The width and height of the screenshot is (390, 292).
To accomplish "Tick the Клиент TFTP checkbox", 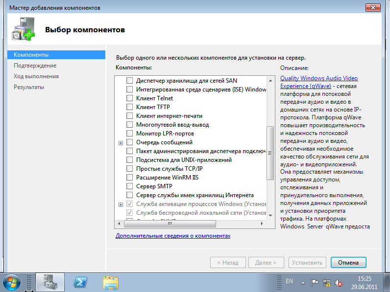I will (129, 107).
